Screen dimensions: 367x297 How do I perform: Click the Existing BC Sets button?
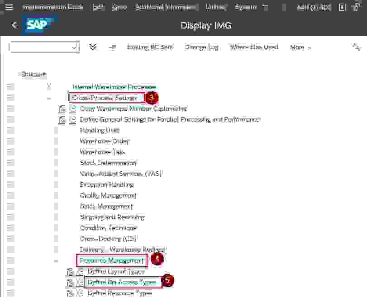[x=150, y=47]
